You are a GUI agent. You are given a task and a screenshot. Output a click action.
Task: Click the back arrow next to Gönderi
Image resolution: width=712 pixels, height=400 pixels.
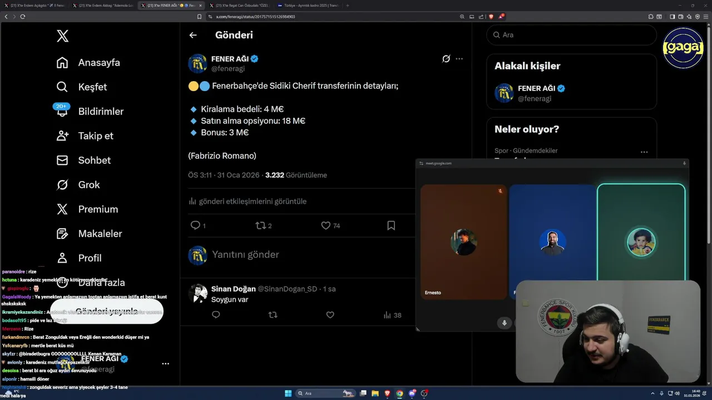[193, 35]
